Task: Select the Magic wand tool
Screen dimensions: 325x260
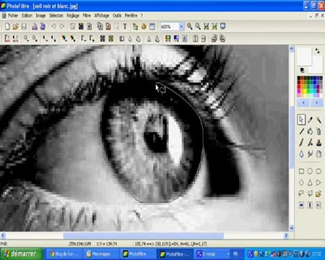Action: click(318, 119)
